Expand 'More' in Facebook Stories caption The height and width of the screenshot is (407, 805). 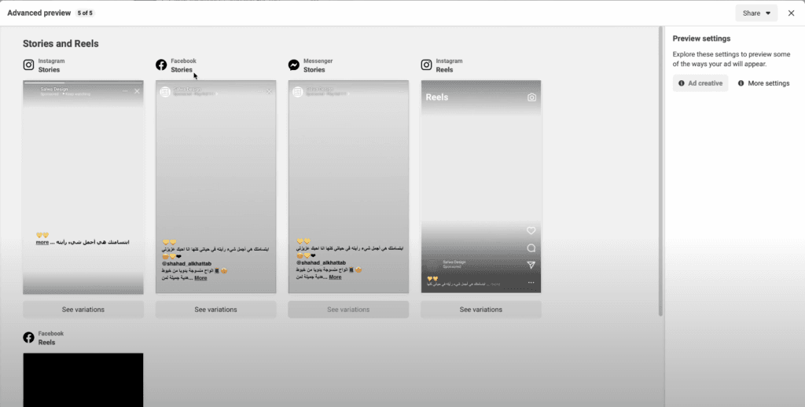(201, 278)
